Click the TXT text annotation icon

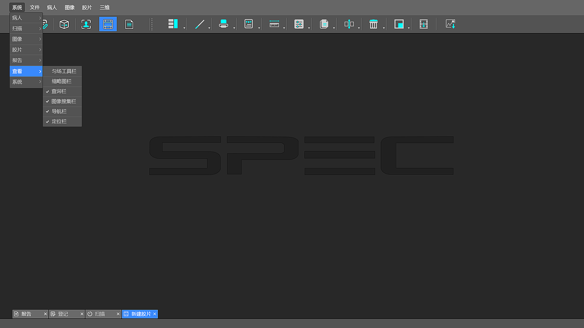(249, 24)
